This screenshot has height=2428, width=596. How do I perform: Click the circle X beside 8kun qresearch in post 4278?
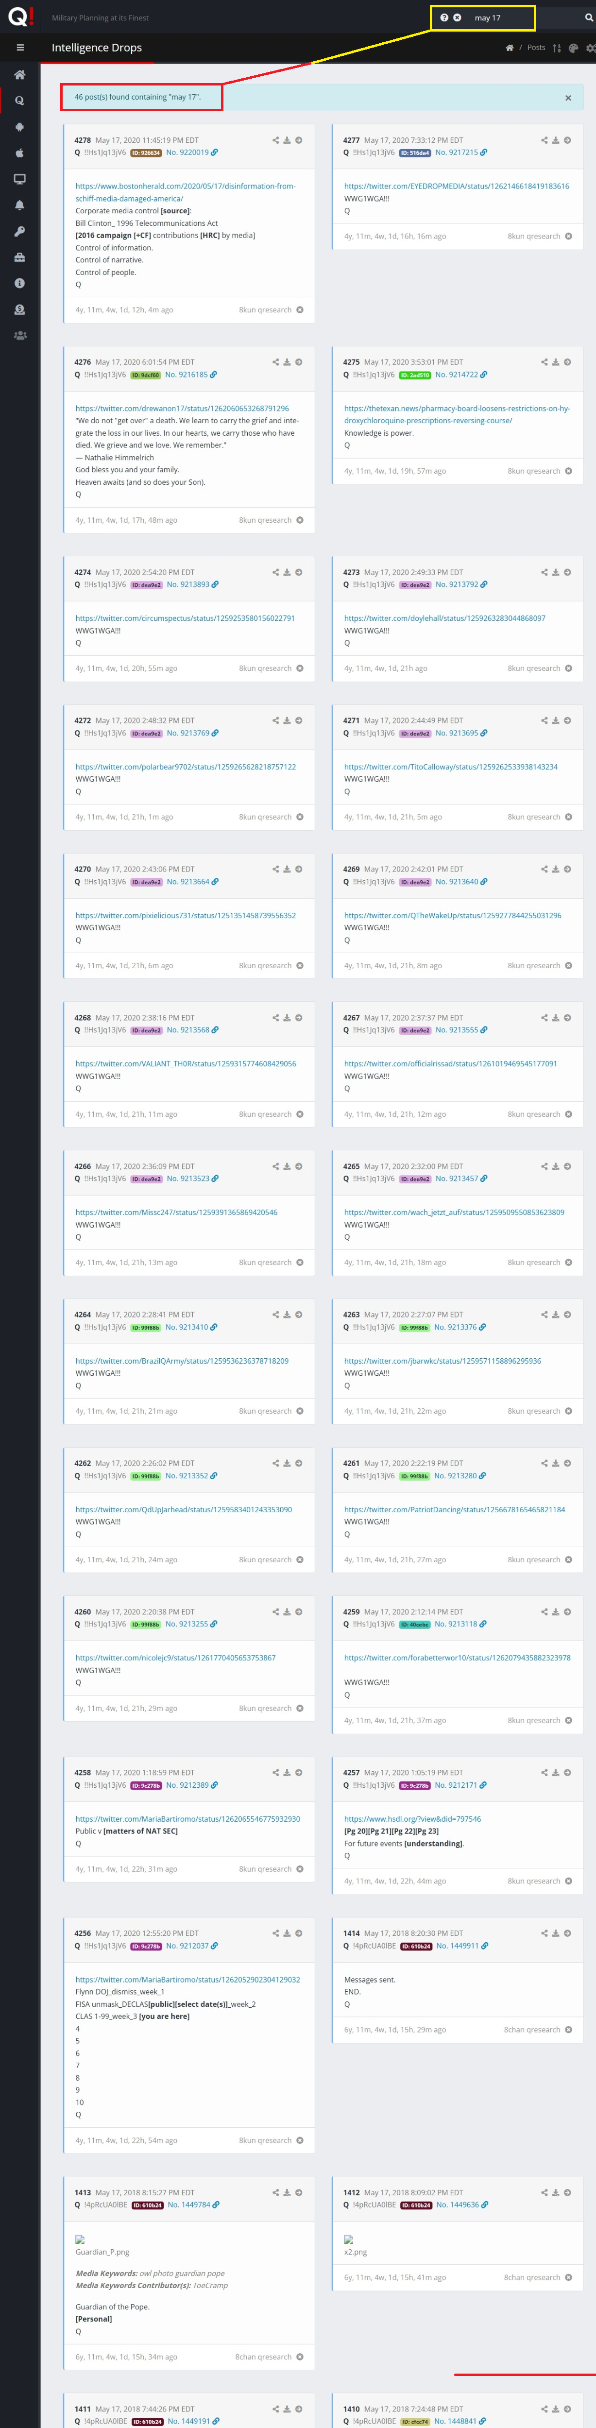(300, 310)
